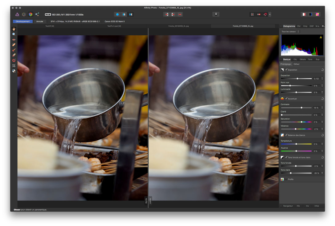The height and width of the screenshot is (226, 335).
Task: Open the snapping options dropdown arrow
Action: click(x=270, y=14)
